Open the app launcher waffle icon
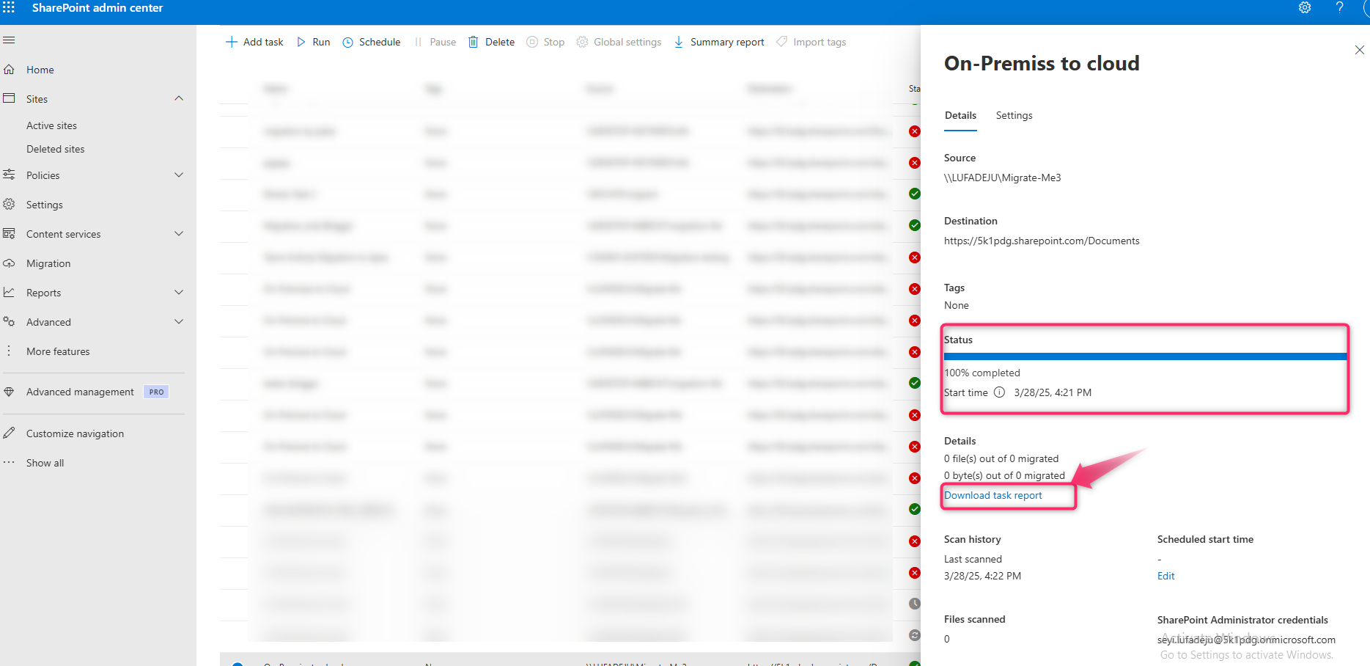 pos(9,7)
